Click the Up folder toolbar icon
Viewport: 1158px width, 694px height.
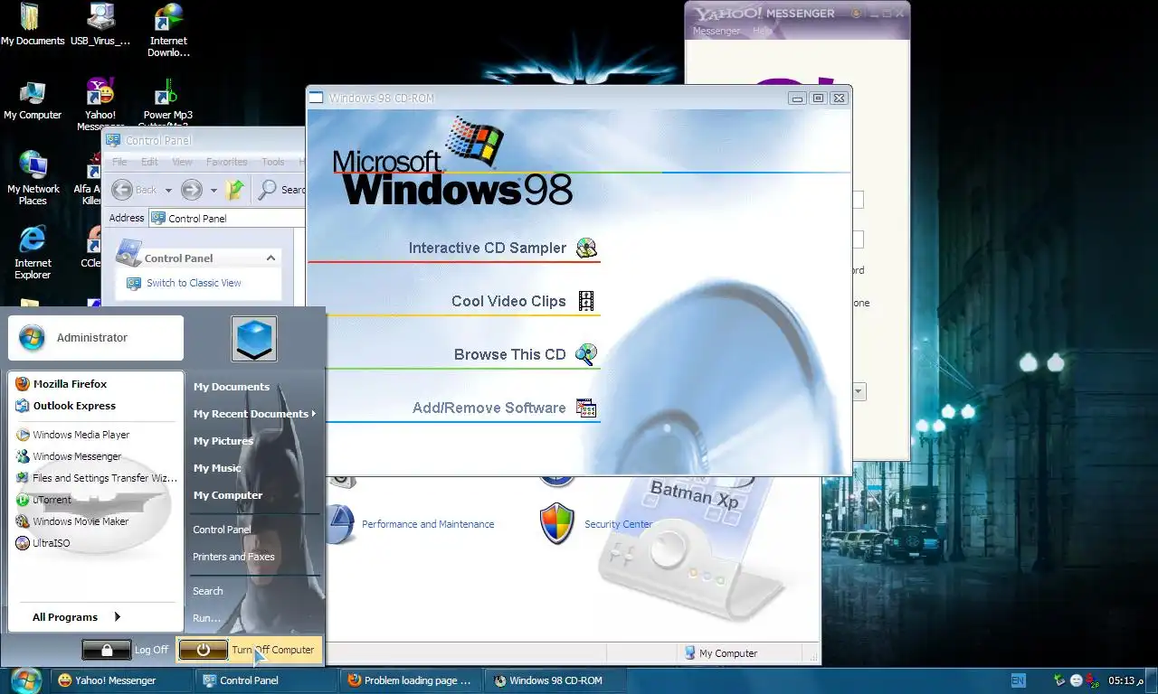(235, 190)
